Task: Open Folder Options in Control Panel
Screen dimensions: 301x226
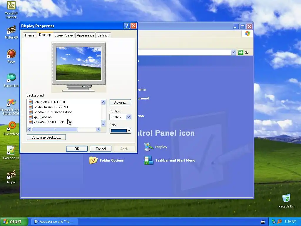Action: pyautogui.click(x=106, y=160)
